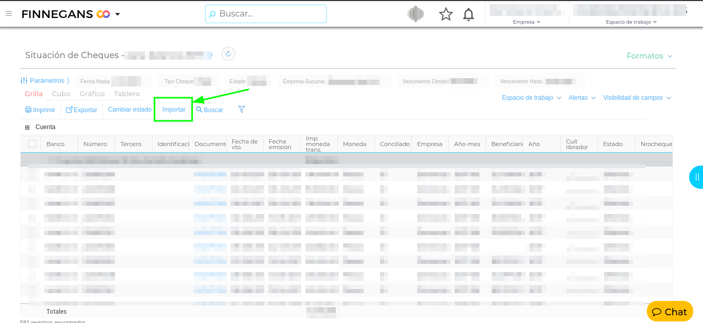
Task: Open the Alertas dropdown
Action: click(x=582, y=98)
